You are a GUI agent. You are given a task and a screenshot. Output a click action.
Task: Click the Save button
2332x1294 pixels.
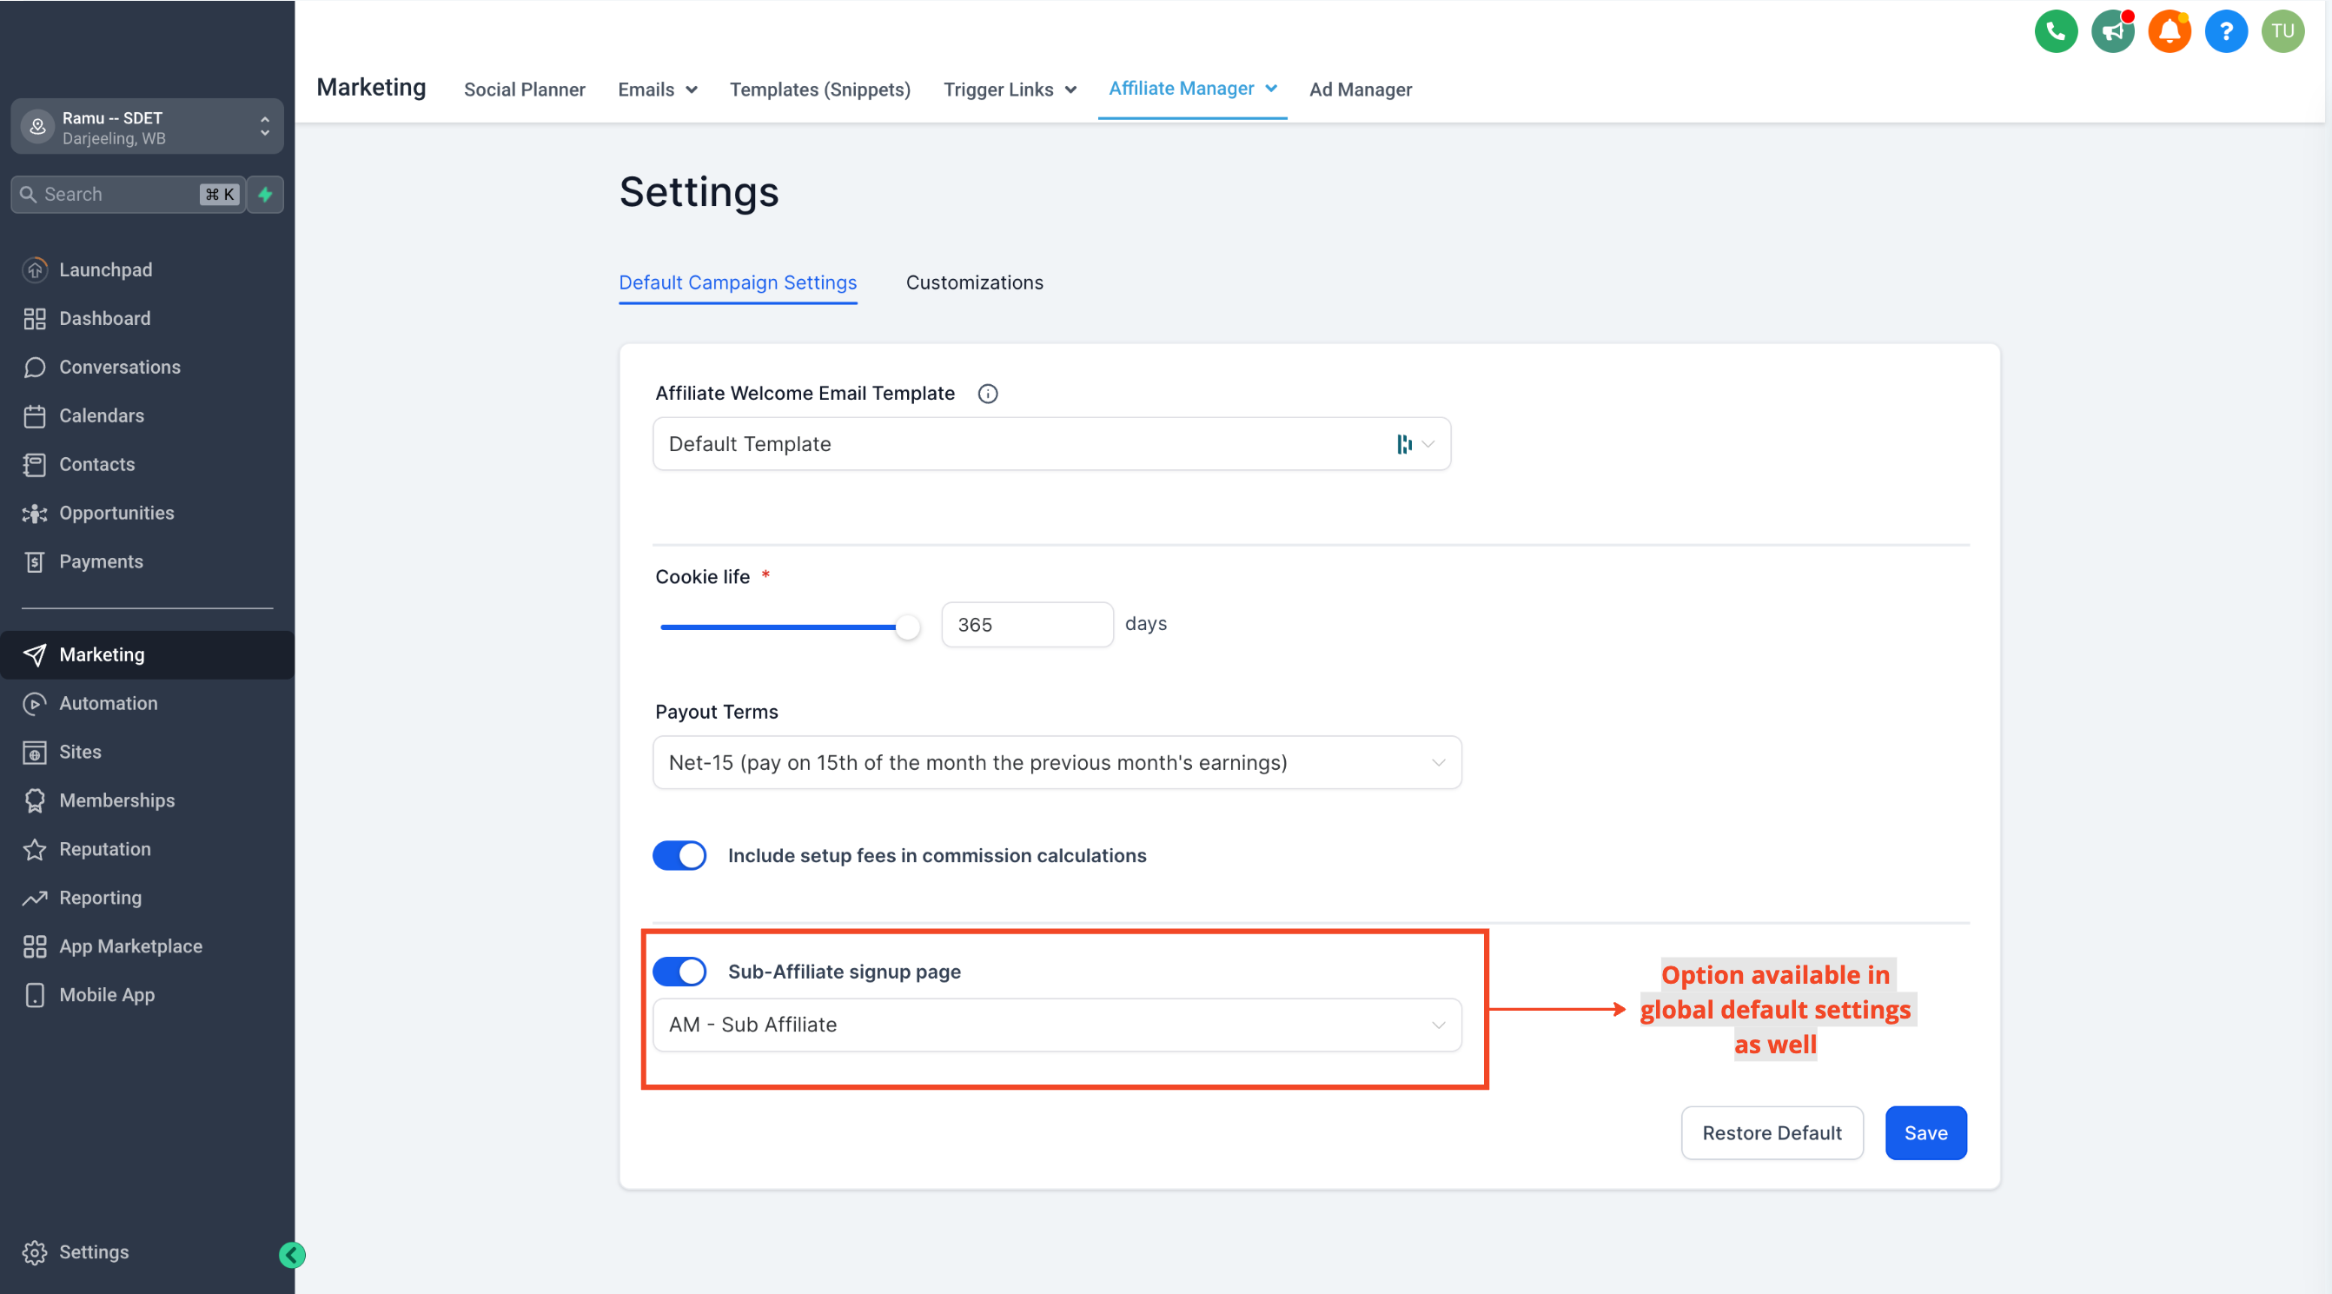[1925, 1131]
